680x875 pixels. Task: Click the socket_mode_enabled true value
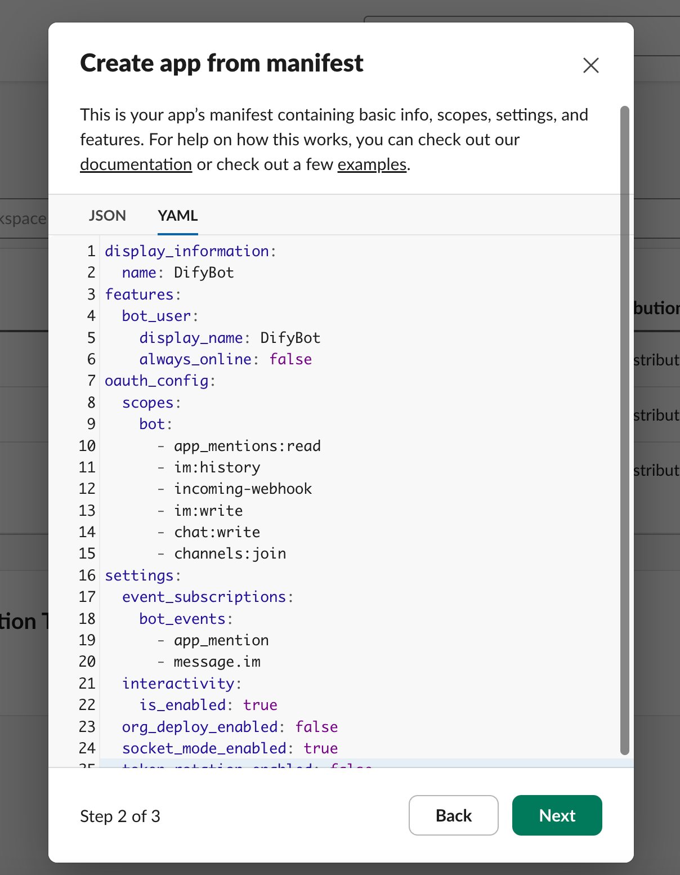click(321, 748)
